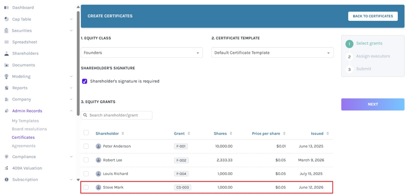Click the Securities clipboard icon
Screen dimensions: 406x196
(x=6, y=31)
